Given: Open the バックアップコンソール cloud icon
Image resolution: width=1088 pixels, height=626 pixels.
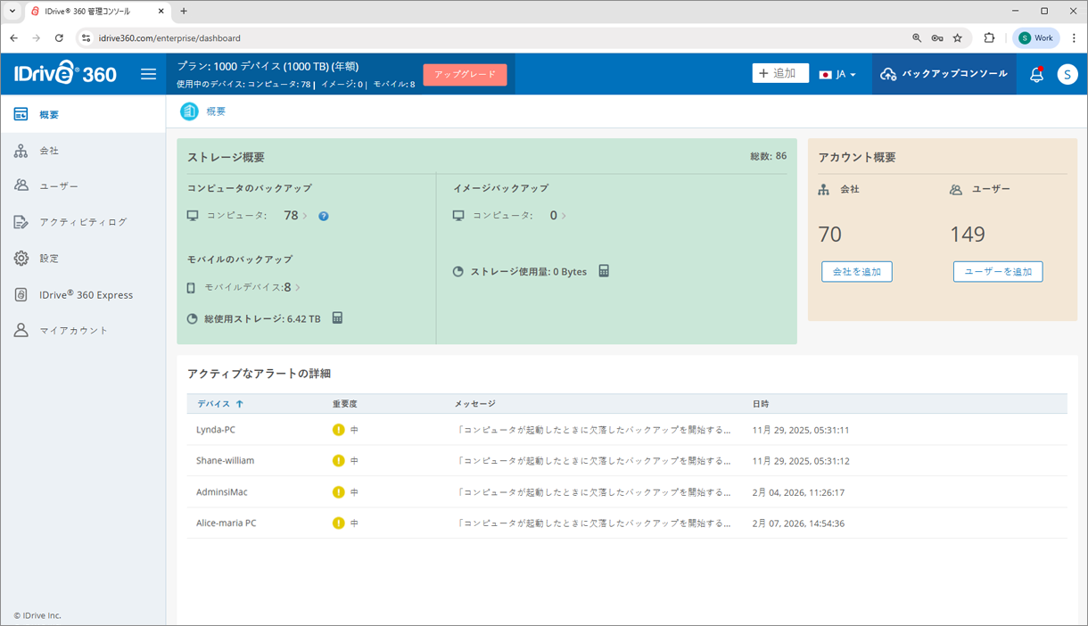Looking at the screenshot, I should [x=888, y=74].
